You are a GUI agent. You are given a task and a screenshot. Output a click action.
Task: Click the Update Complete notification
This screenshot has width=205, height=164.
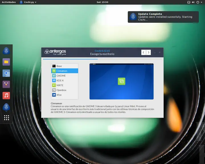click(x=163, y=17)
